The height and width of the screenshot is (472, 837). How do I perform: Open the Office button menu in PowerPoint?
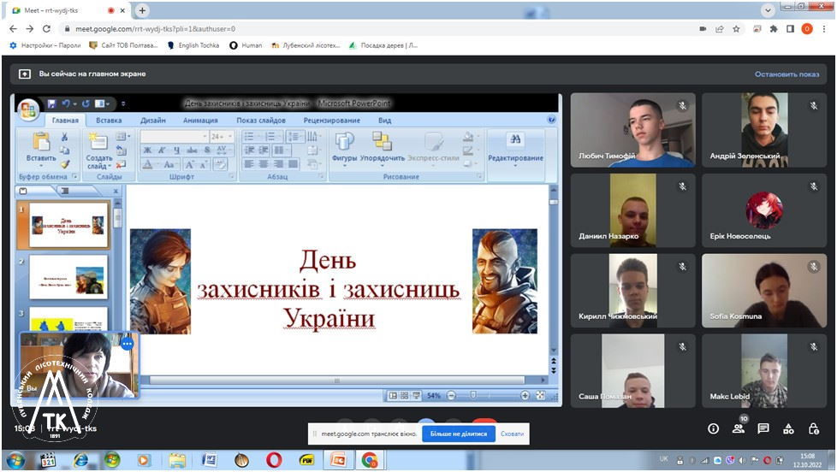point(27,109)
